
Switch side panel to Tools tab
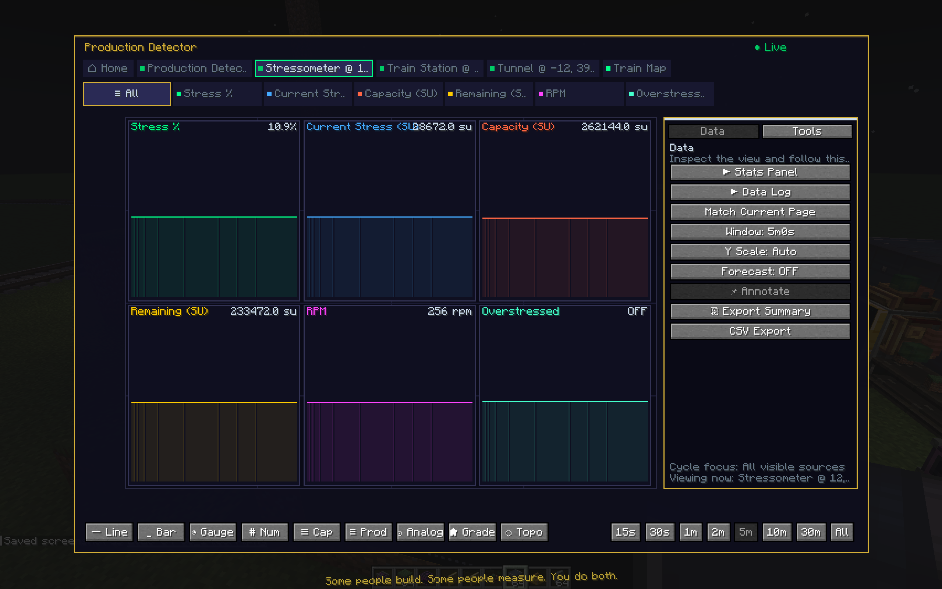[x=807, y=131]
